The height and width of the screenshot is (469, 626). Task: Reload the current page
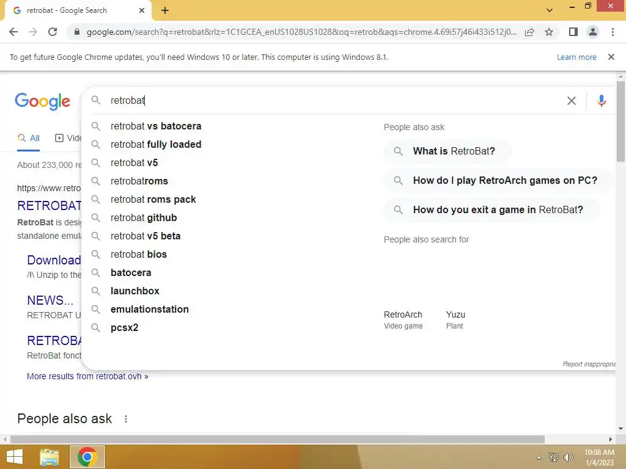coord(53,32)
